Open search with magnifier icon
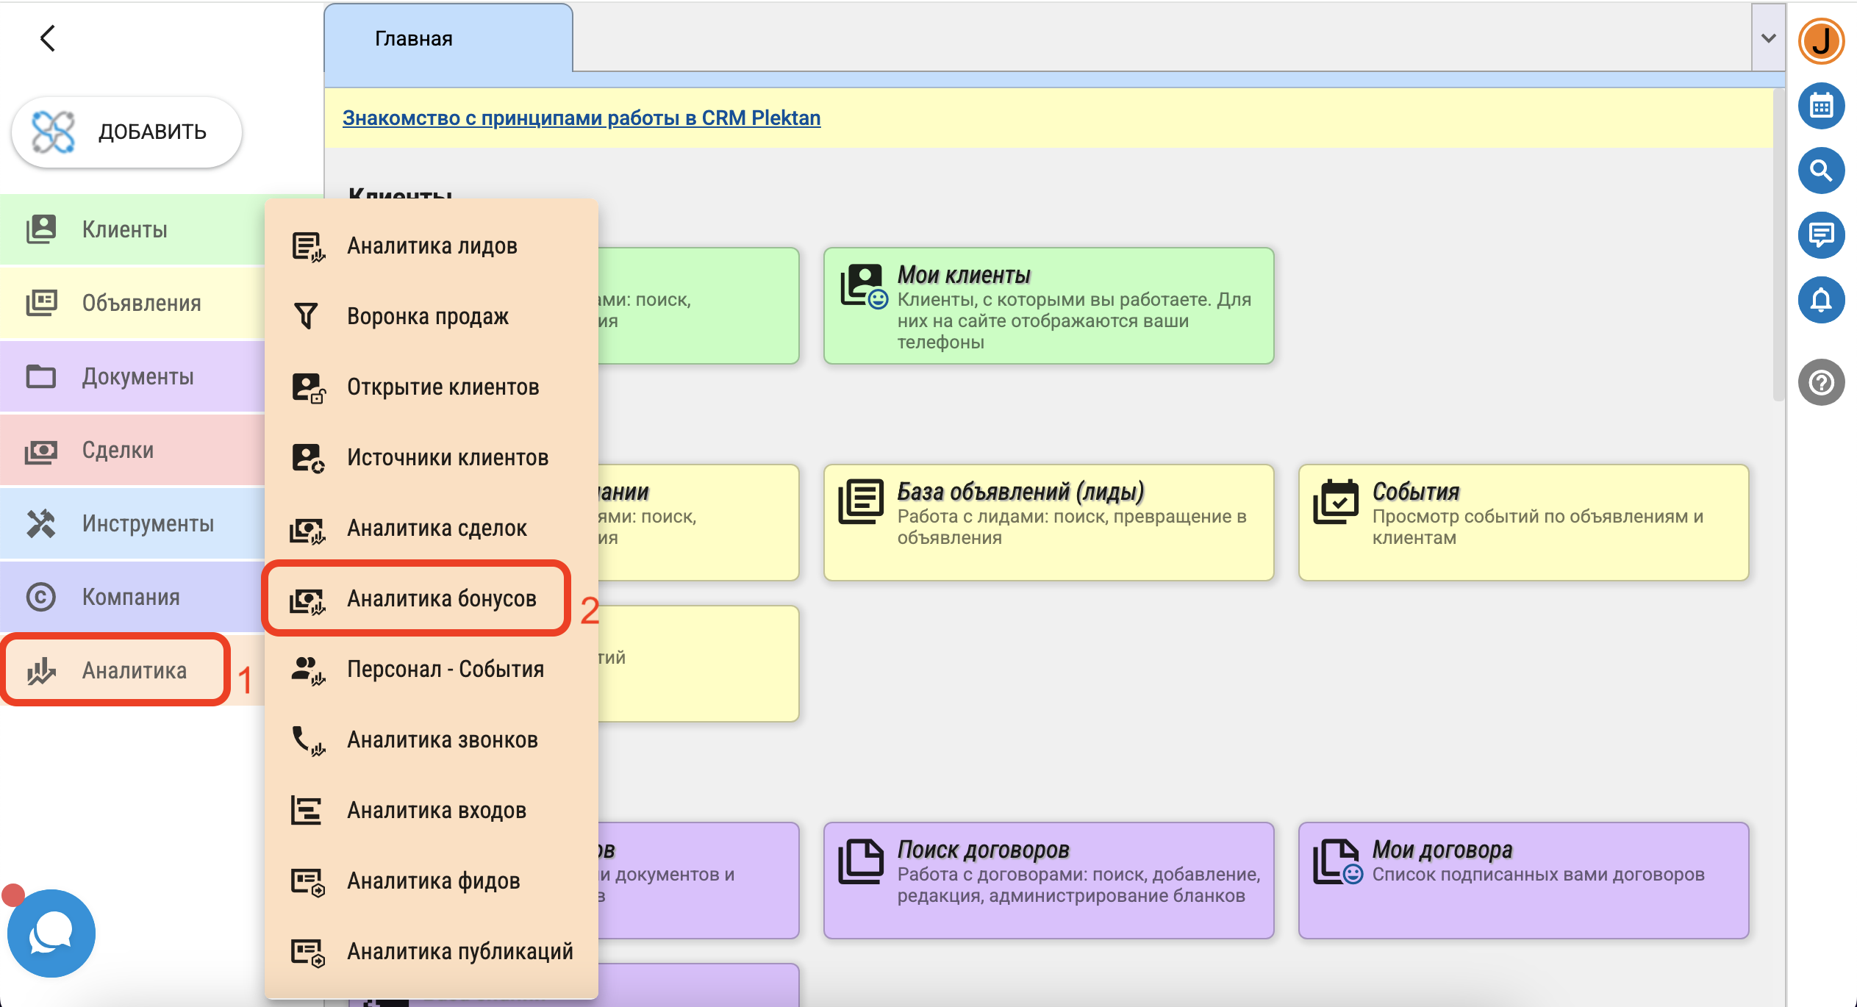Image resolution: width=1857 pixels, height=1007 pixels. (1821, 171)
